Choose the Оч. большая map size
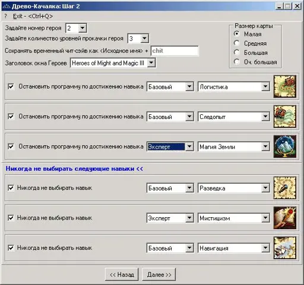 click(x=237, y=62)
